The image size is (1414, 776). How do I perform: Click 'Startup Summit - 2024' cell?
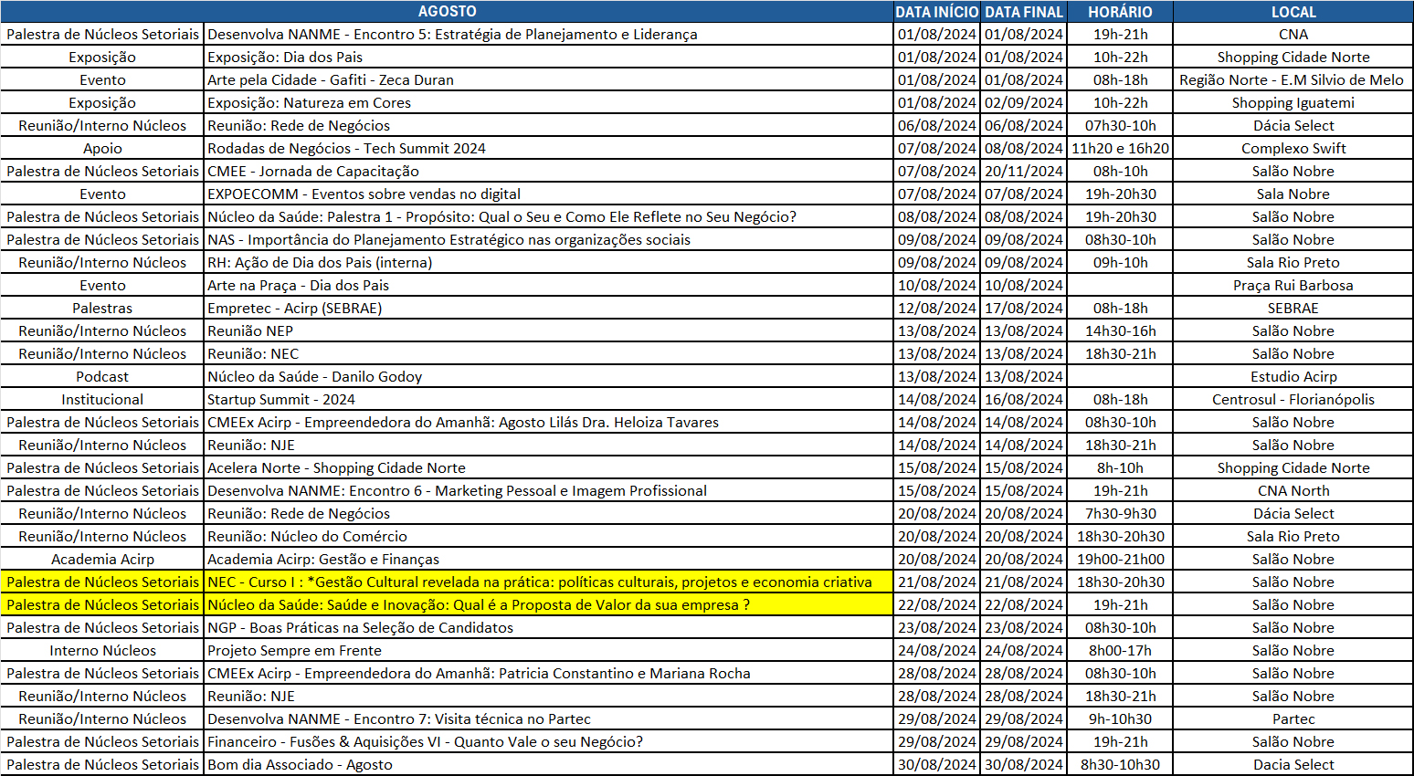(548, 399)
